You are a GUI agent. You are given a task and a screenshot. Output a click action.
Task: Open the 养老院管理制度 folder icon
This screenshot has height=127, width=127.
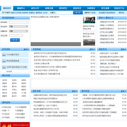pyautogui.click(x=4, y=61)
